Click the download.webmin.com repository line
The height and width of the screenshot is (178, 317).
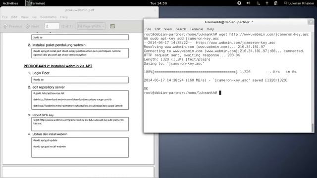72,99
